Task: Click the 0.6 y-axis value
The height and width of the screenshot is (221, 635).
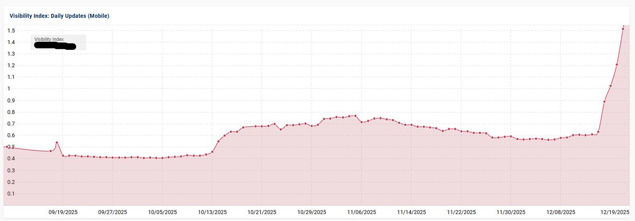Action: coord(11,135)
